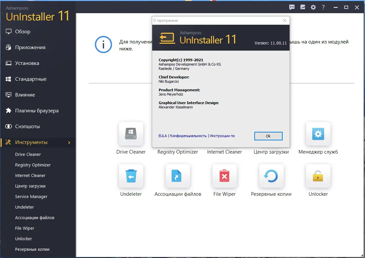Open Менеджер служб (Service Manager) tool
365x258 pixels.
pos(318,134)
